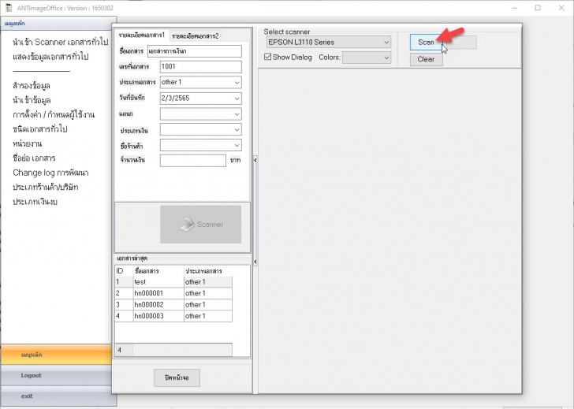
Task: Expand the ชื่อร้านค้า dropdown
Action: (200, 146)
